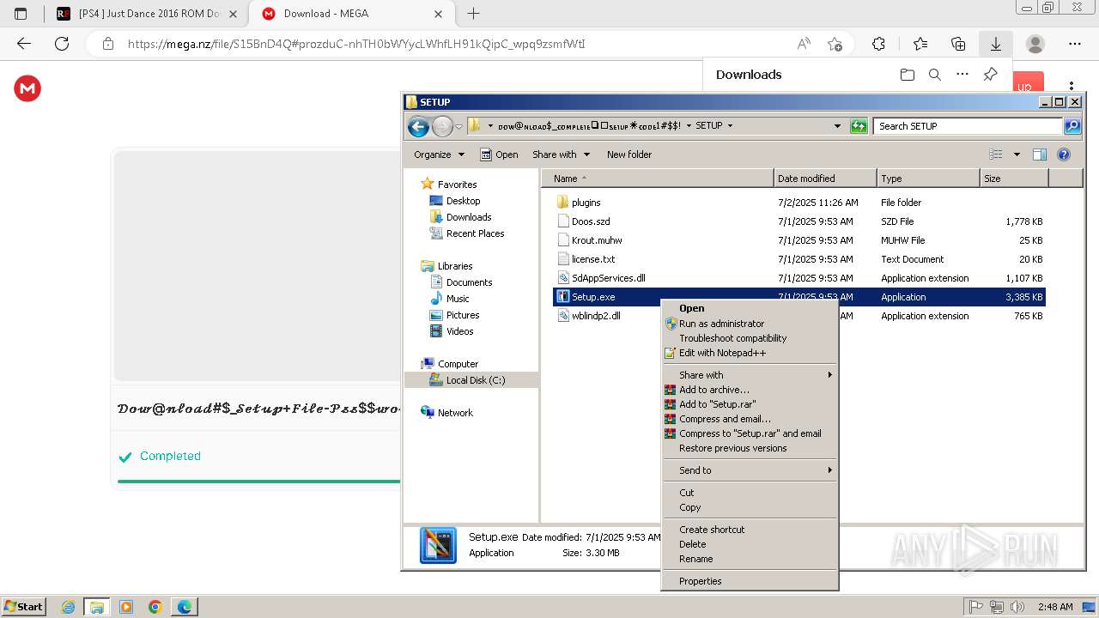
Task: Open Edge extensions puzzle icon
Action: tap(878, 44)
